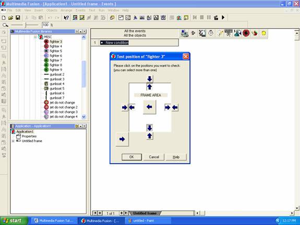Click the zoom slider handle
The image size is (300, 225).
click(x=26, y=25)
